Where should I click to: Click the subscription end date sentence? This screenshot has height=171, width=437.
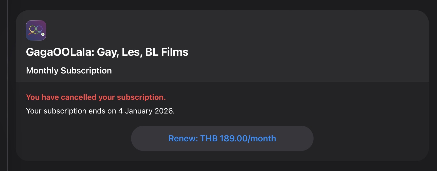(100, 111)
